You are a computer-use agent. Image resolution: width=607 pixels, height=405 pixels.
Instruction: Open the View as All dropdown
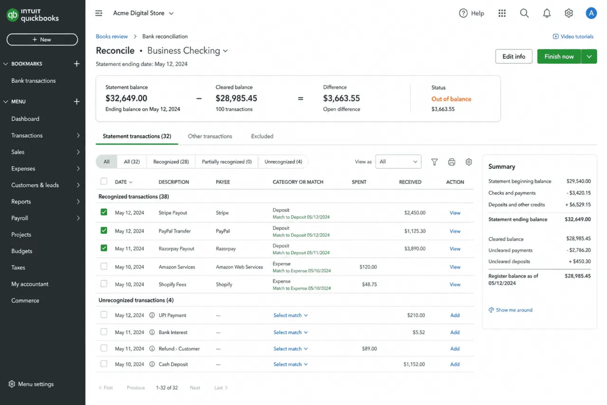398,162
